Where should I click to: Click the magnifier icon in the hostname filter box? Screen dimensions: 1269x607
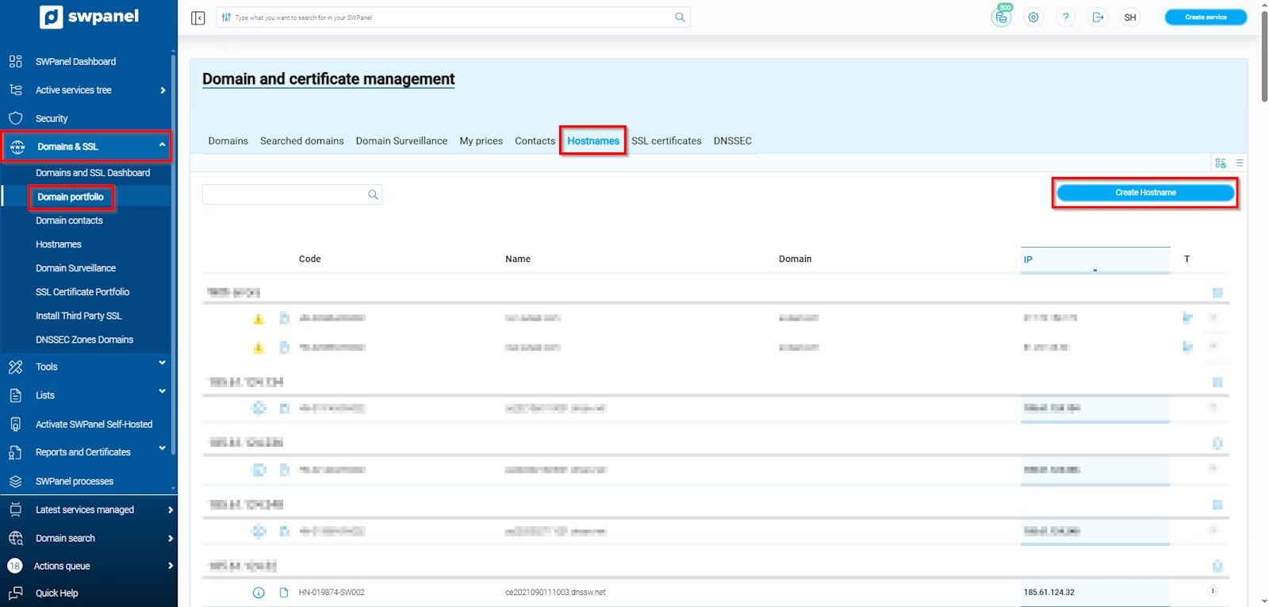point(373,194)
